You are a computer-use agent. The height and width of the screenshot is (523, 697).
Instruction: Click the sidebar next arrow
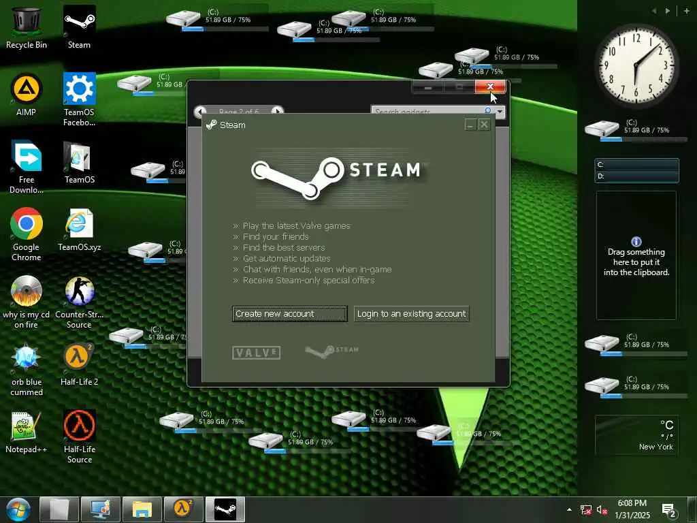tap(668, 11)
